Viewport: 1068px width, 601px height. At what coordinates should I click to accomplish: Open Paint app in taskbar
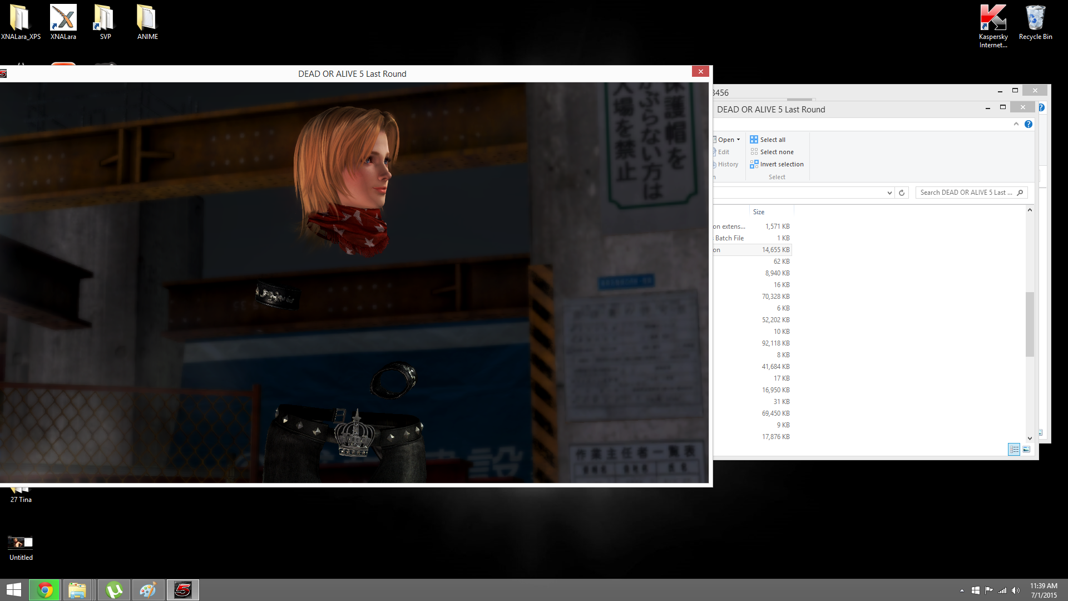coord(148,590)
